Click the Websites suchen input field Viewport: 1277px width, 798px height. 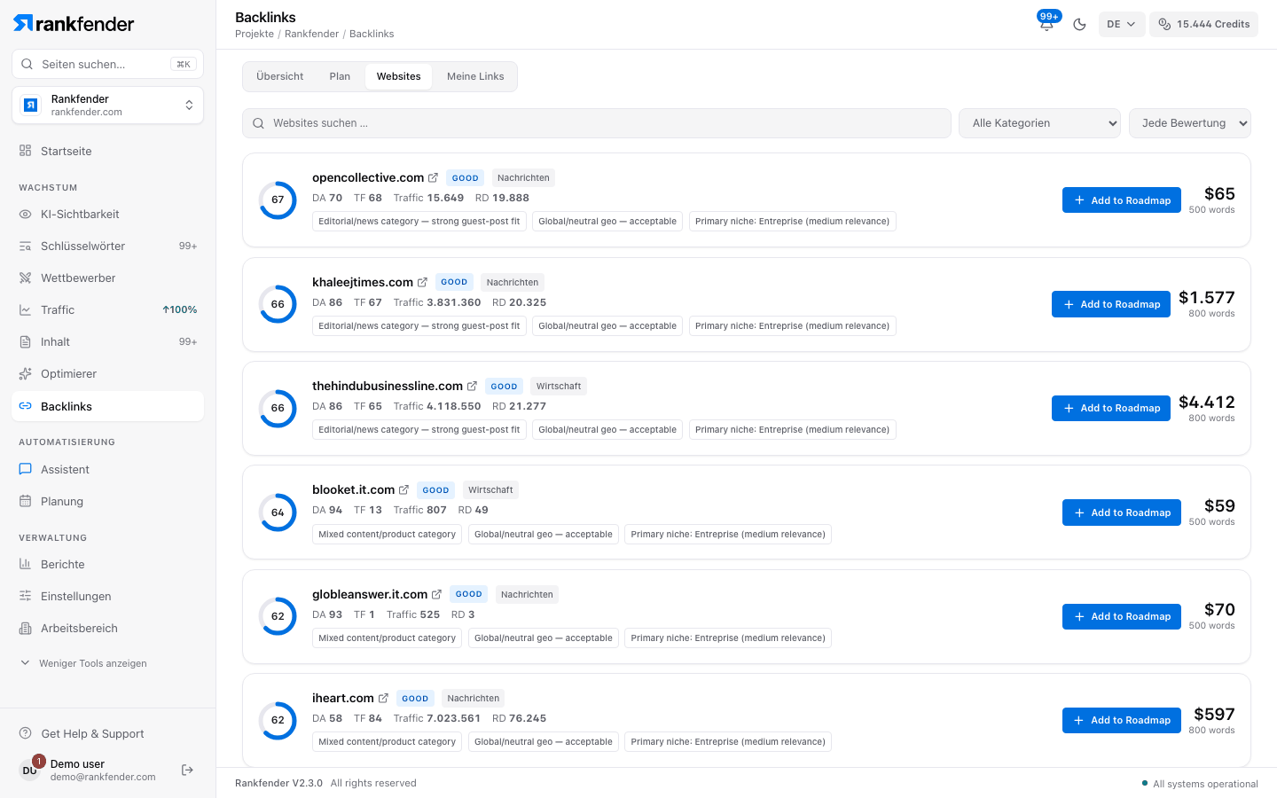click(597, 123)
